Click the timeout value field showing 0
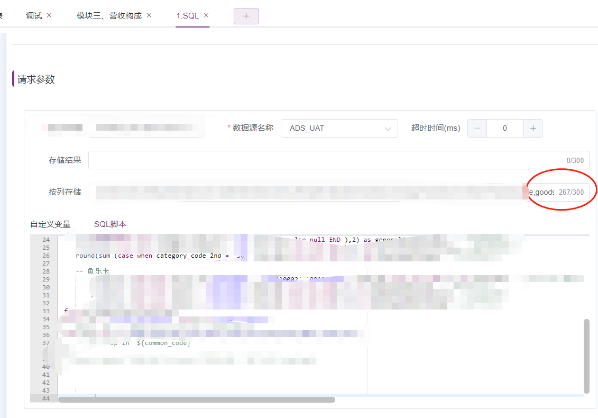598x418 pixels. (x=504, y=128)
